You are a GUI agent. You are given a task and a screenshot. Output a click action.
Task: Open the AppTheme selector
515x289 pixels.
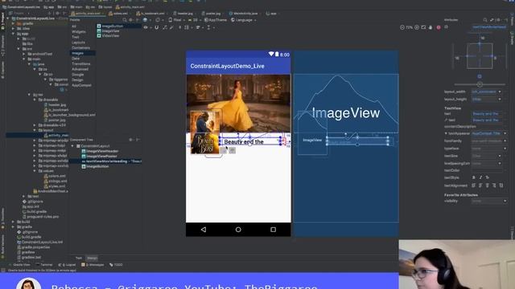[x=216, y=20]
